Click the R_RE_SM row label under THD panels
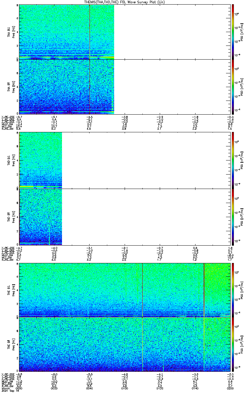Viewport: 246px width, 393px height. click(7, 260)
